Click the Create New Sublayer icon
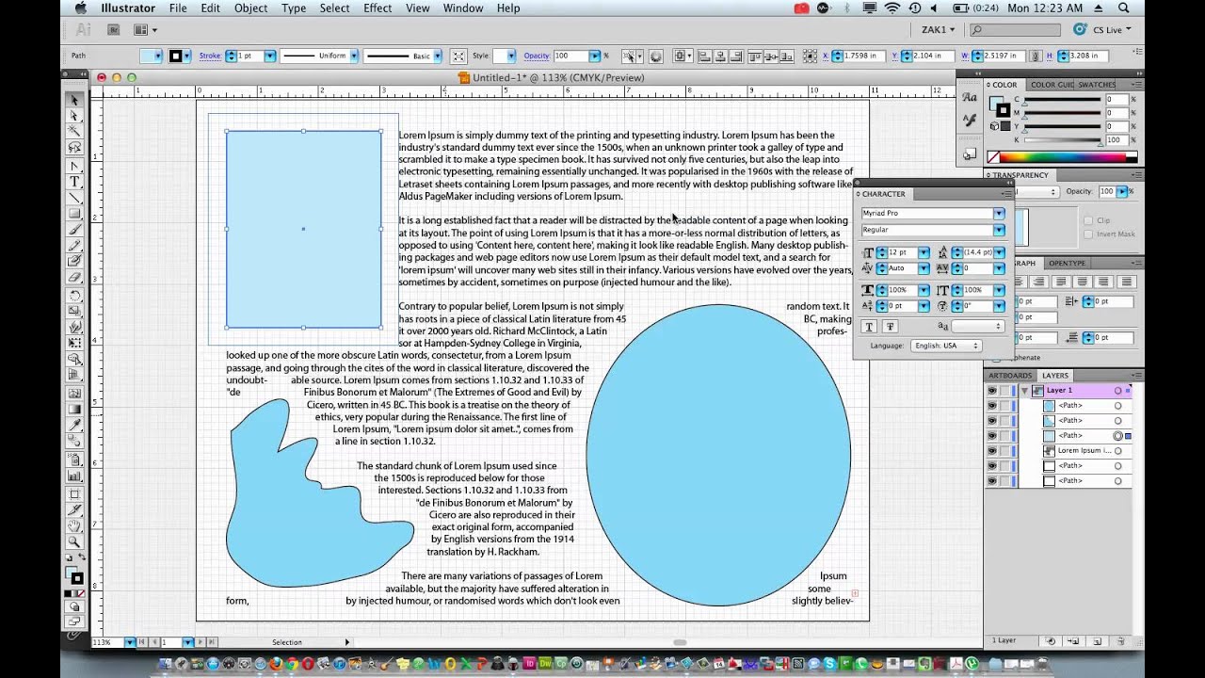The image size is (1205, 678). (1074, 641)
